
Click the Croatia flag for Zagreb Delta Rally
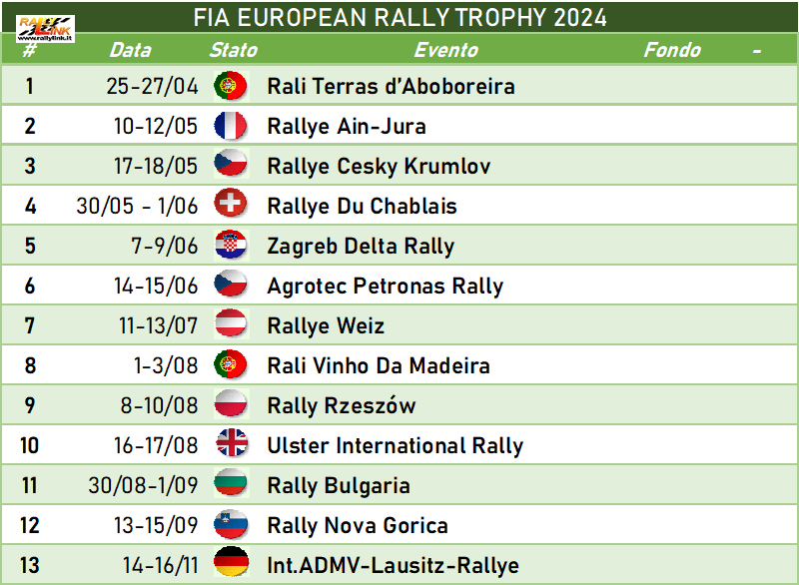click(x=231, y=246)
